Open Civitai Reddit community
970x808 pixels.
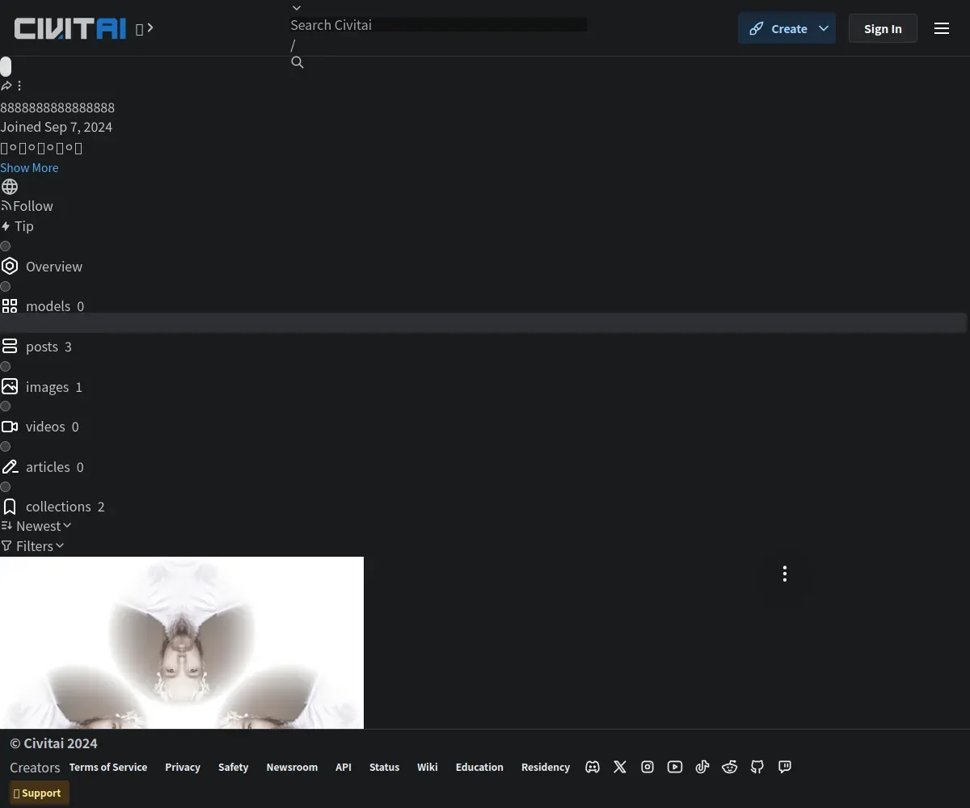730,768
